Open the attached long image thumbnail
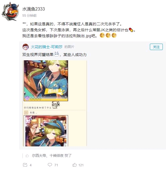This screenshot has height=169, width=166. [55, 103]
